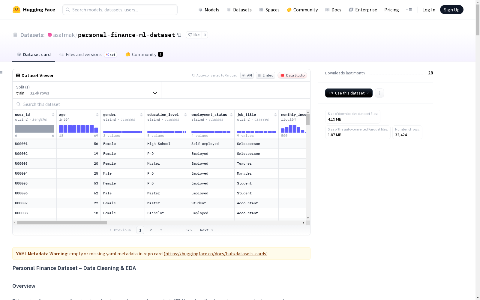Click the heart like icon
Image resolution: width=480 pixels, height=300 pixels.
pyautogui.click(x=190, y=35)
